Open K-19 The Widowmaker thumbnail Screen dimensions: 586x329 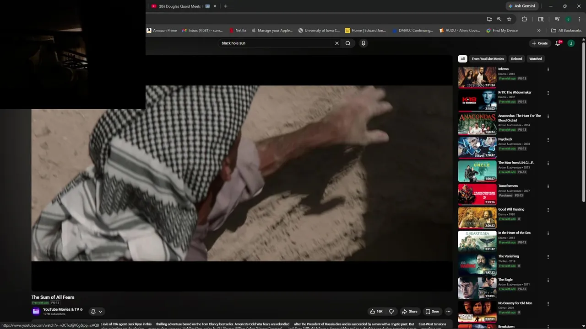pos(477,101)
